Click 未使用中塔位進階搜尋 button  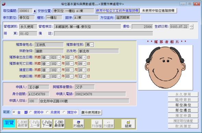coord(158,11)
